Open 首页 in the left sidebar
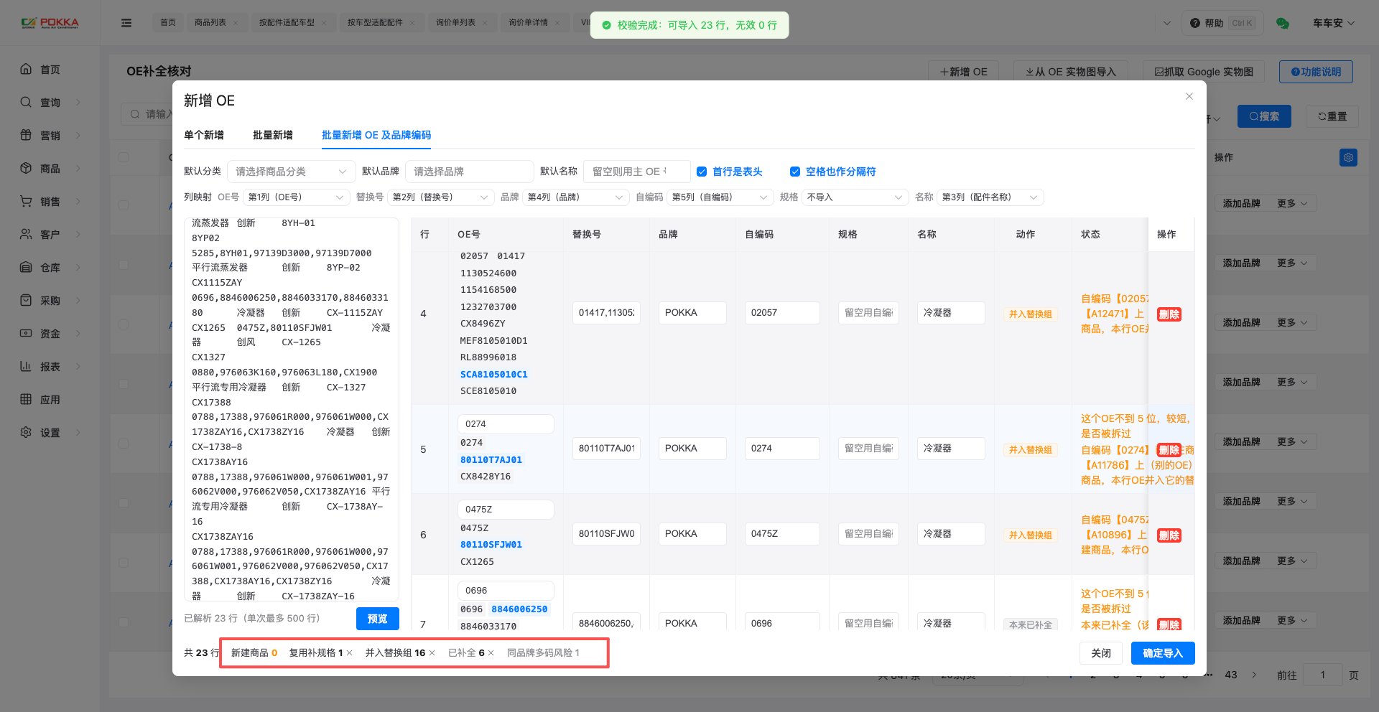1379x712 pixels. (x=50, y=70)
